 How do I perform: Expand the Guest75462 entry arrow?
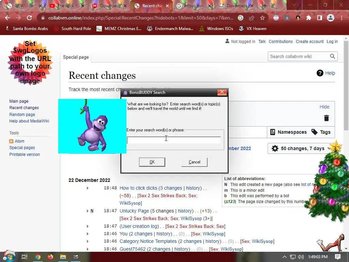[x=88, y=249]
